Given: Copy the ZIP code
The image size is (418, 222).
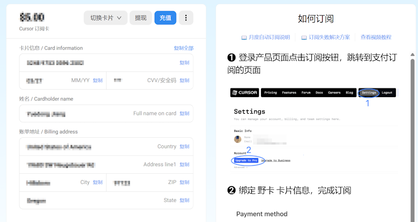Looking at the screenshot, I should [184, 182].
